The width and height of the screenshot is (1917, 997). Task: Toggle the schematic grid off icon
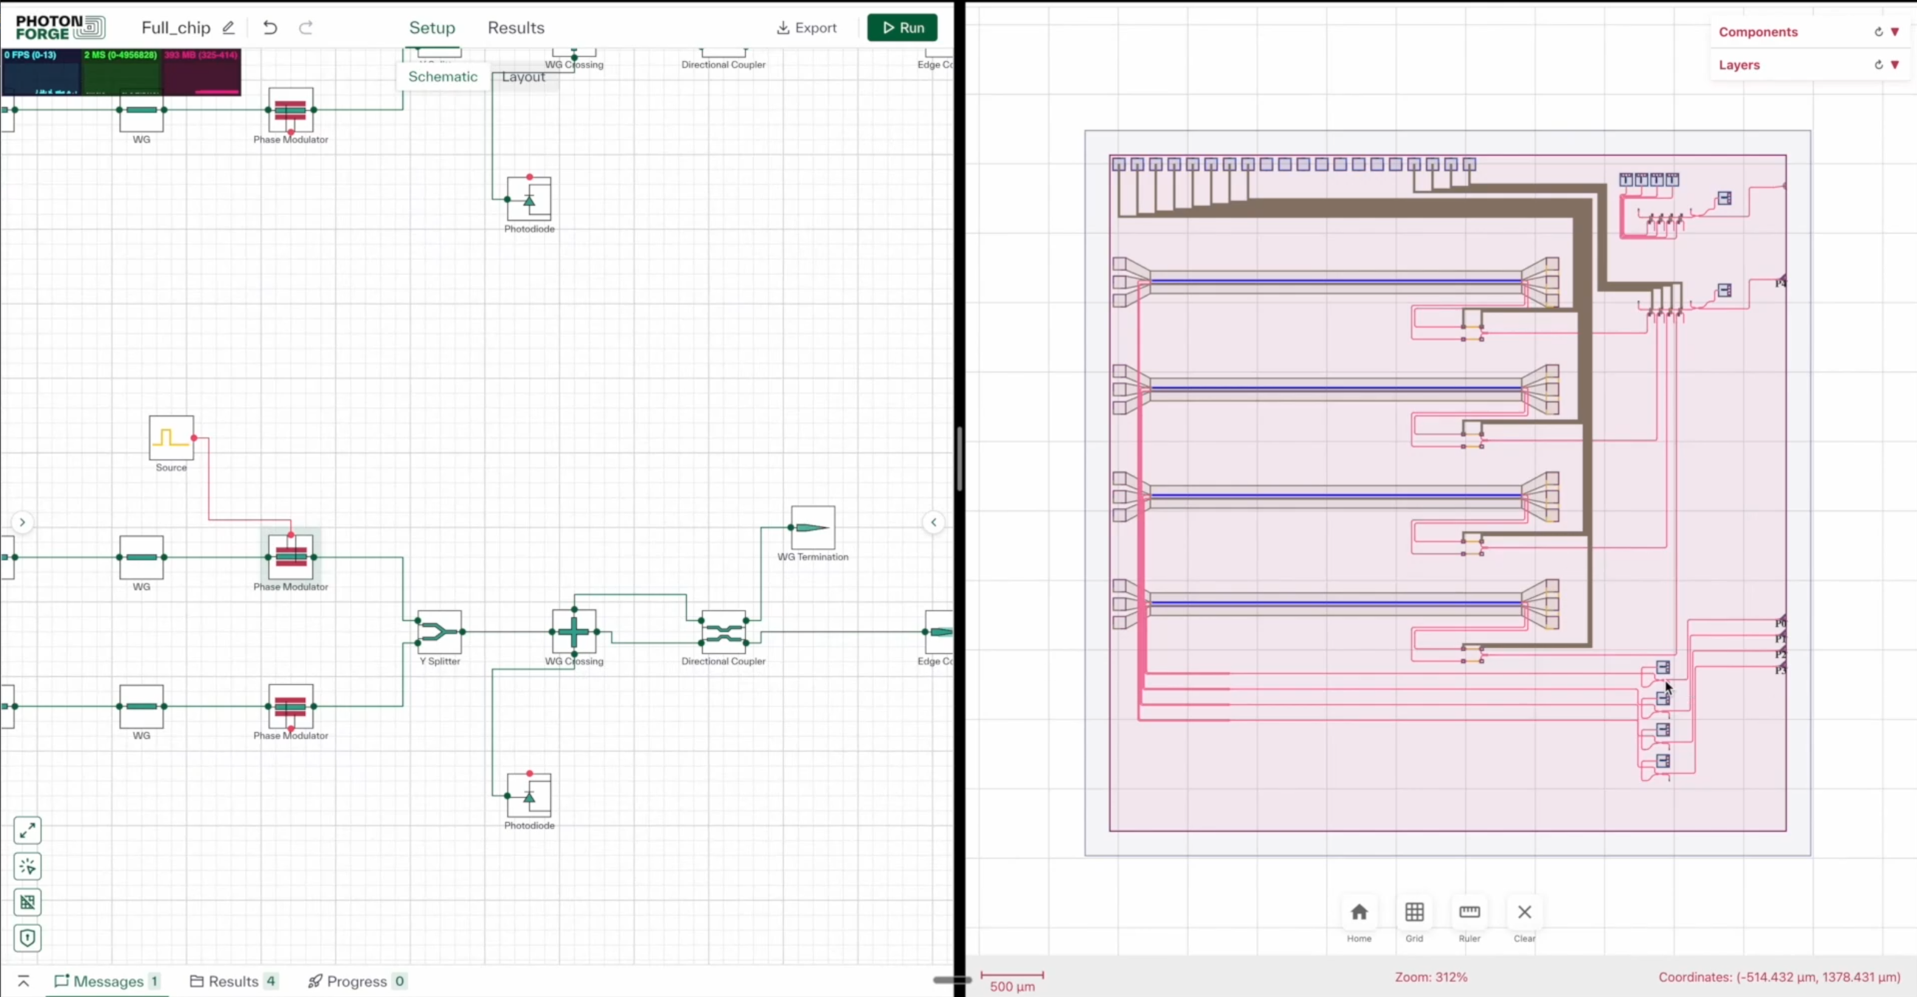point(27,902)
